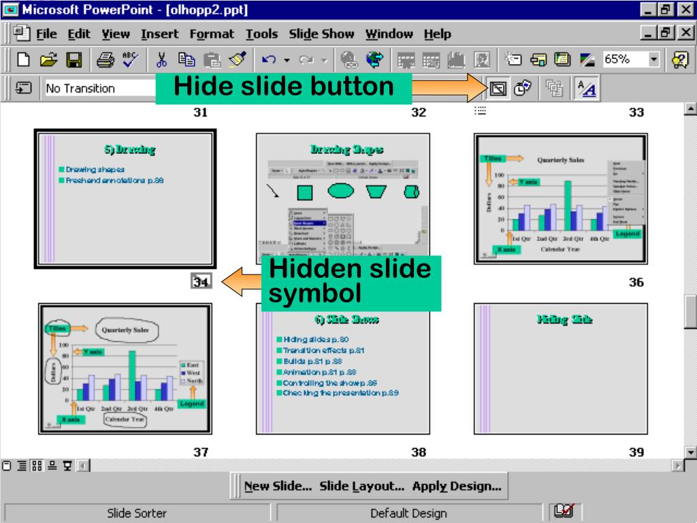The width and height of the screenshot is (697, 523).
Task: Open the Edit menu
Action: pos(79,34)
